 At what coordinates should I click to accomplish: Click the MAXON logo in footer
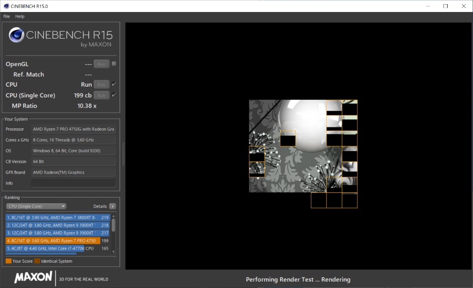coord(33,277)
